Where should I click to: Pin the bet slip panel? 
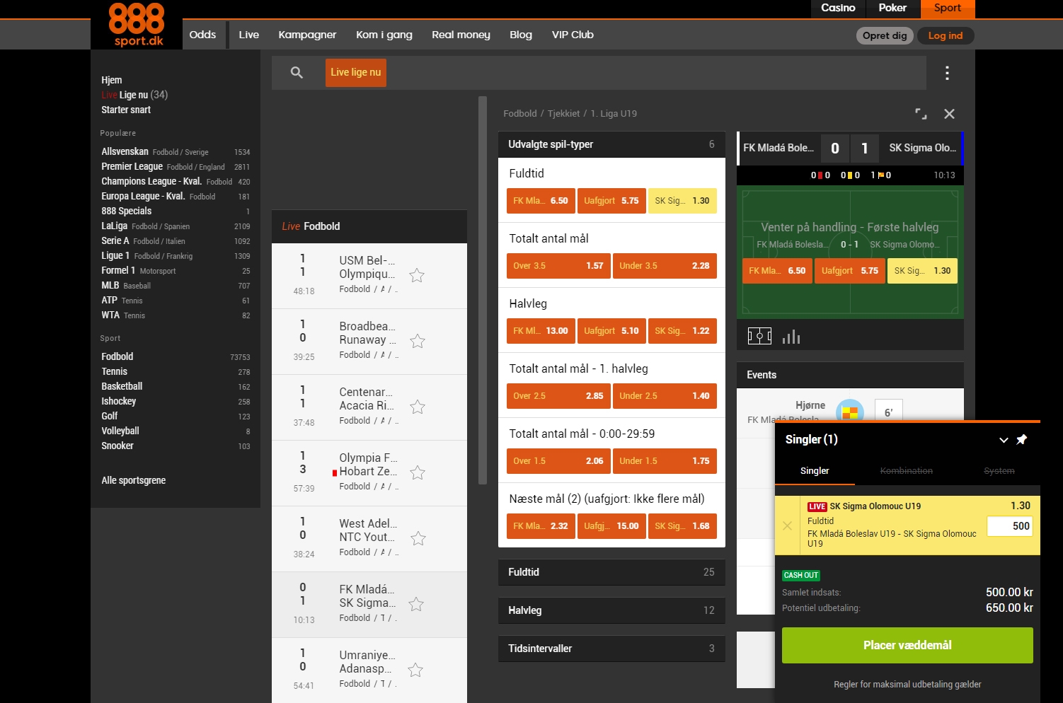(x=1021, y=440)
